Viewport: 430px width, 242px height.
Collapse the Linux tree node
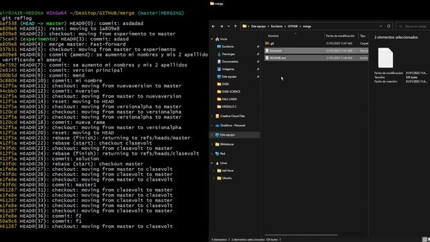tap(212, 163)
